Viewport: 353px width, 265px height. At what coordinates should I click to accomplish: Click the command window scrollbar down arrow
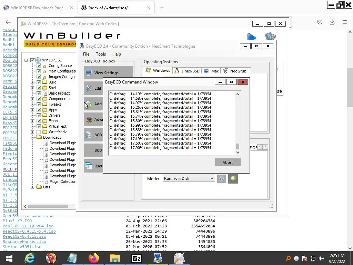tap(238, 153)
